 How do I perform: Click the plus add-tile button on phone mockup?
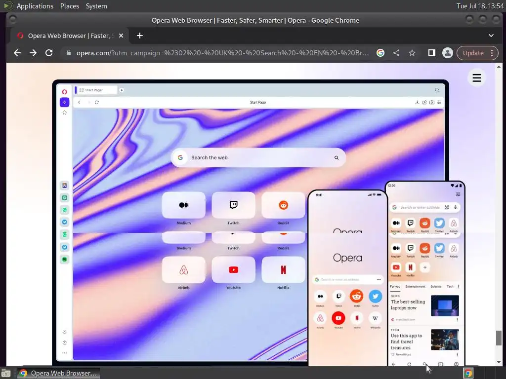425,267
